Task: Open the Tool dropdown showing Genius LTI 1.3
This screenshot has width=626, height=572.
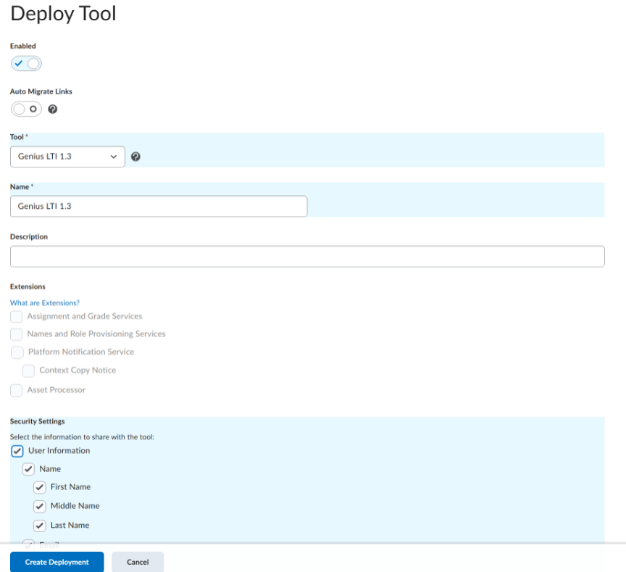Action: pos(67,157)
